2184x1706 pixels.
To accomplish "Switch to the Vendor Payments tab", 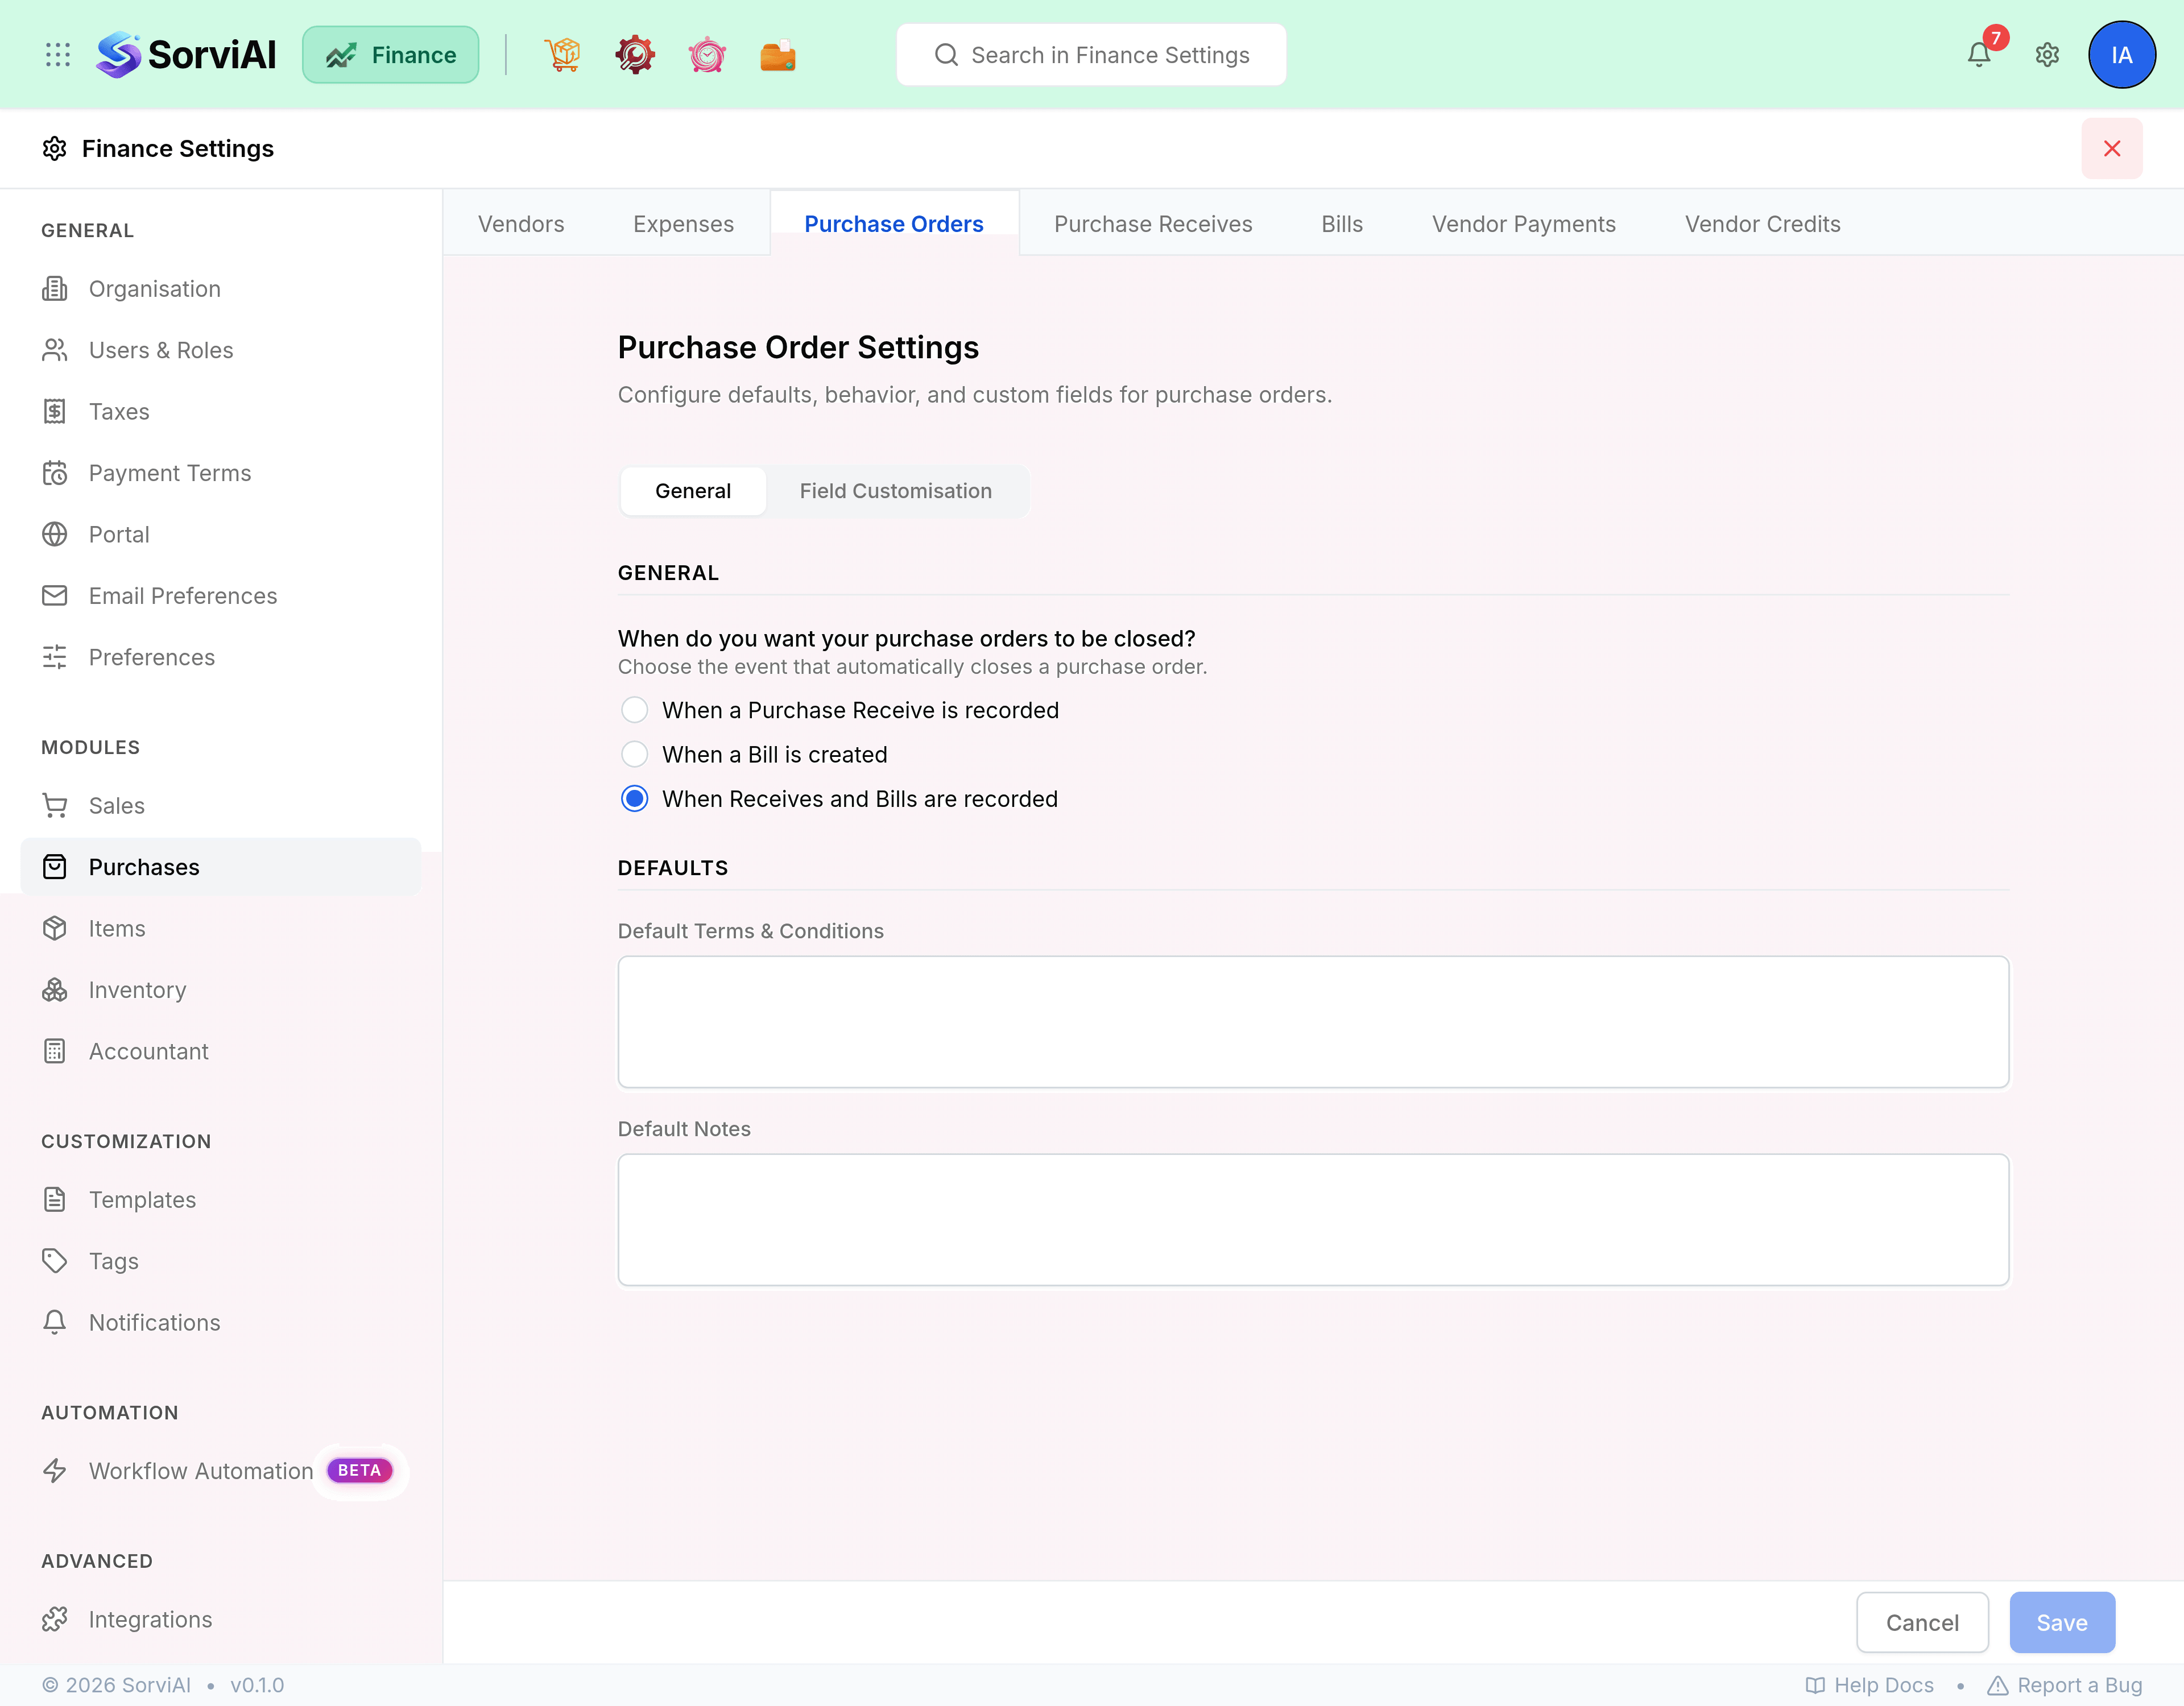I will point(1523,224).
